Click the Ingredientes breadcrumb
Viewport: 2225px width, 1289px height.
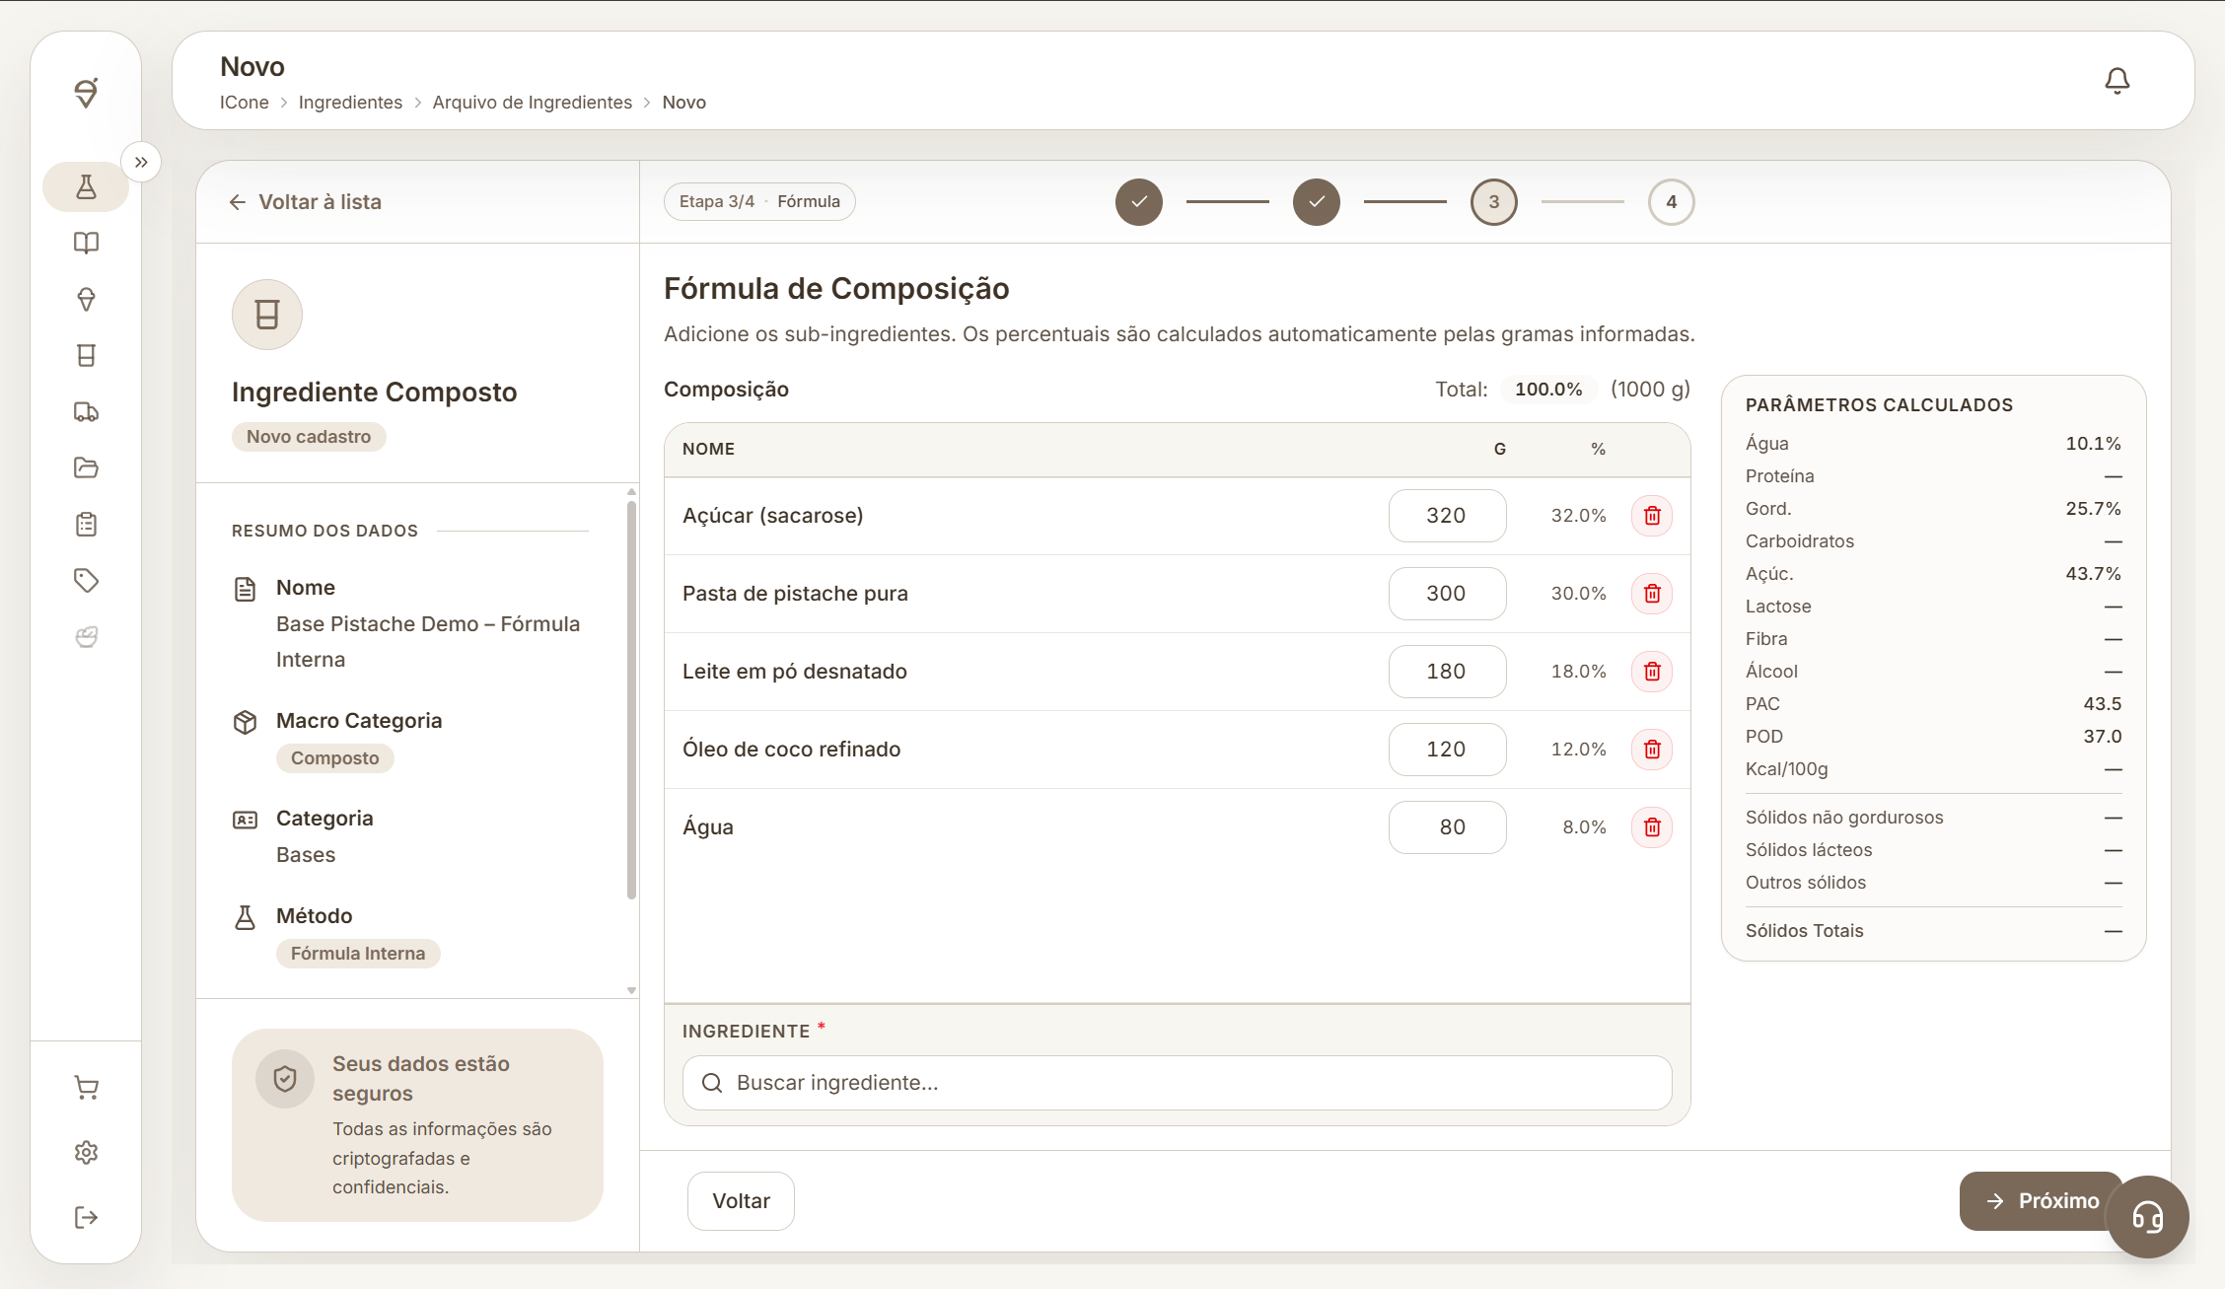click(x=350, y=103)
